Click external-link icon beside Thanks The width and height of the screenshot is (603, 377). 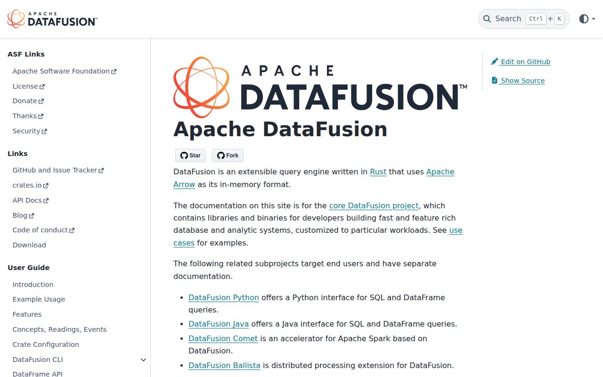[41, 116]
